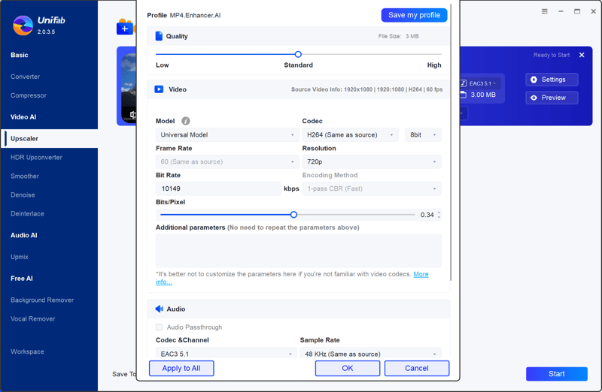Click the Video section play icon
The height and width of the screenshot is (392, 602).
[x=159, y=89]
